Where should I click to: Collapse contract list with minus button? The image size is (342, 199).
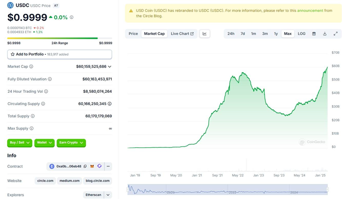click(108, 166)
